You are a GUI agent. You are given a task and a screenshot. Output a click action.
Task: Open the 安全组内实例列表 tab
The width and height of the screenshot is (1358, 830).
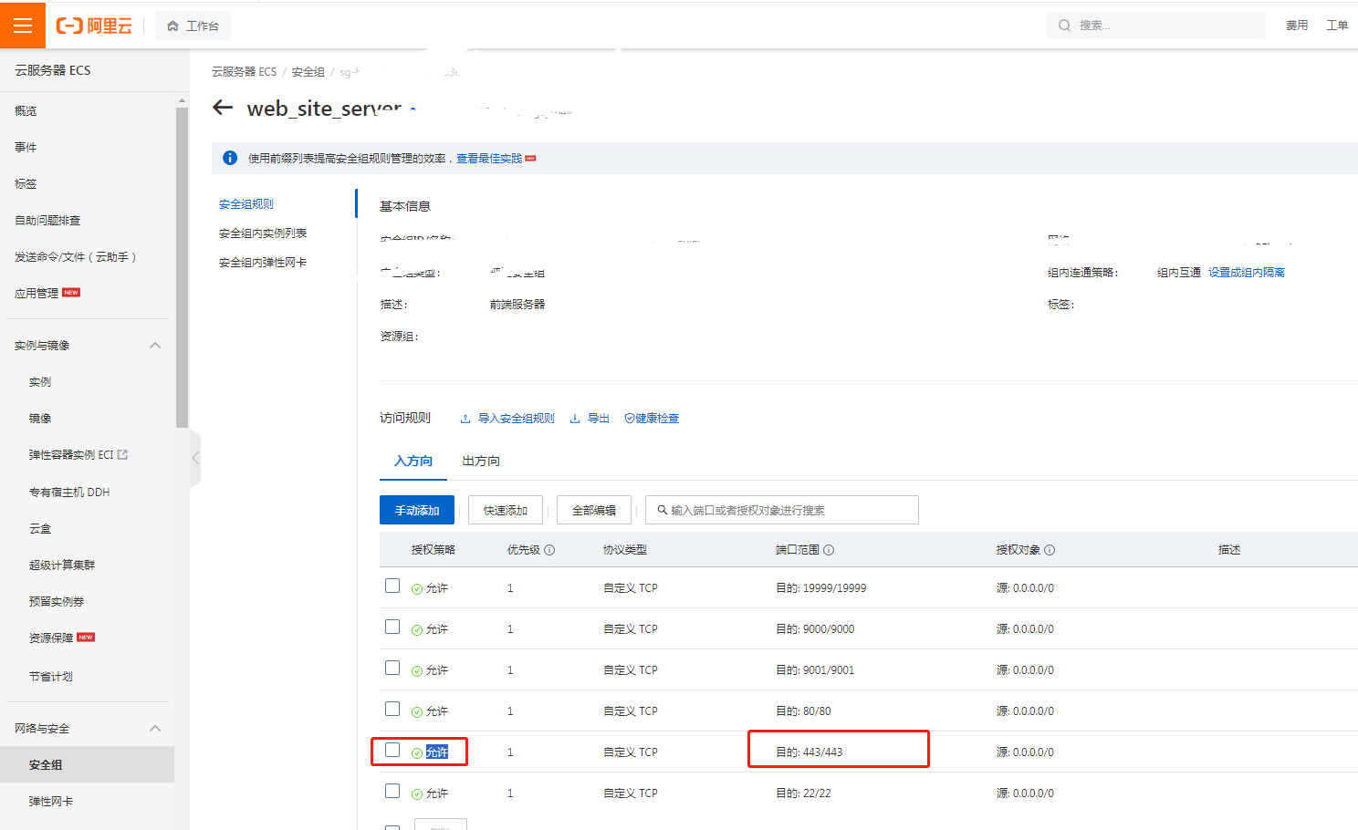[x=262, y=233]
